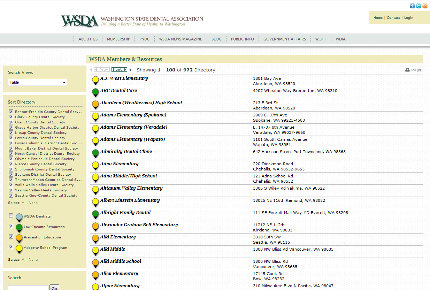Click the Go search button
Image resolution: width=430 pixels, height=290 pixels.
54,288
